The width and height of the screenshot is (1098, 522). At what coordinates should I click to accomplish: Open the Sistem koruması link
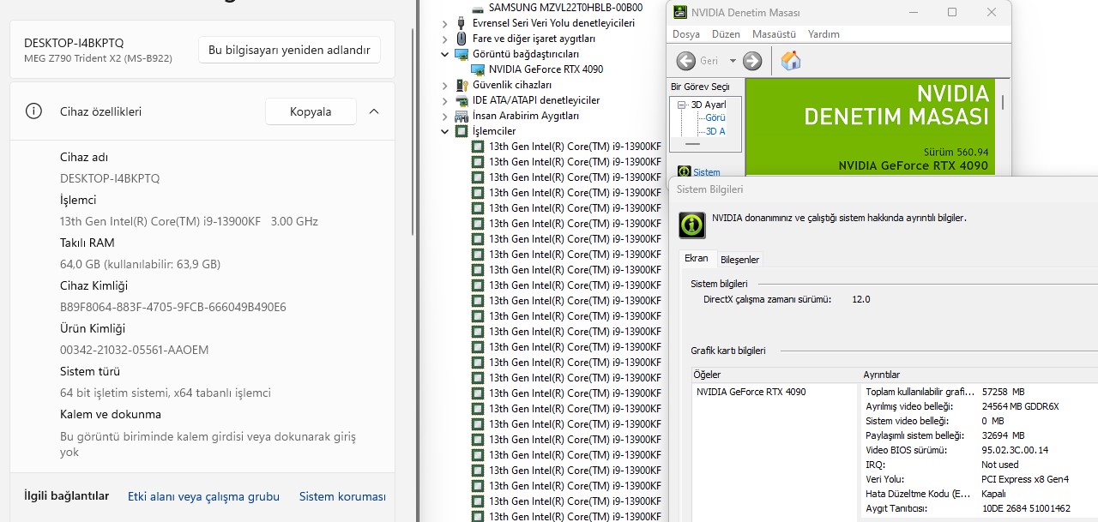[342, 496]
